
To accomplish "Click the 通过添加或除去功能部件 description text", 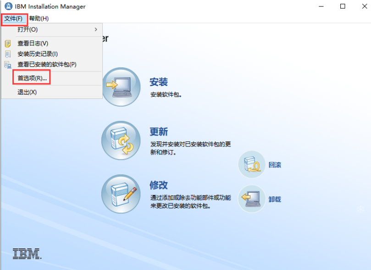I will coord(191,202).
